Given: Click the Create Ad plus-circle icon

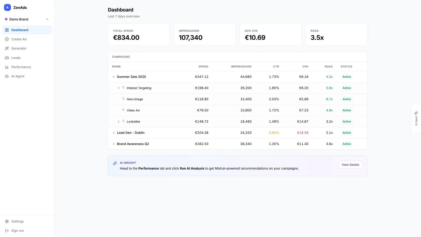Looking at the screenshot, I should pyautogui.click(x=7, y=39).
